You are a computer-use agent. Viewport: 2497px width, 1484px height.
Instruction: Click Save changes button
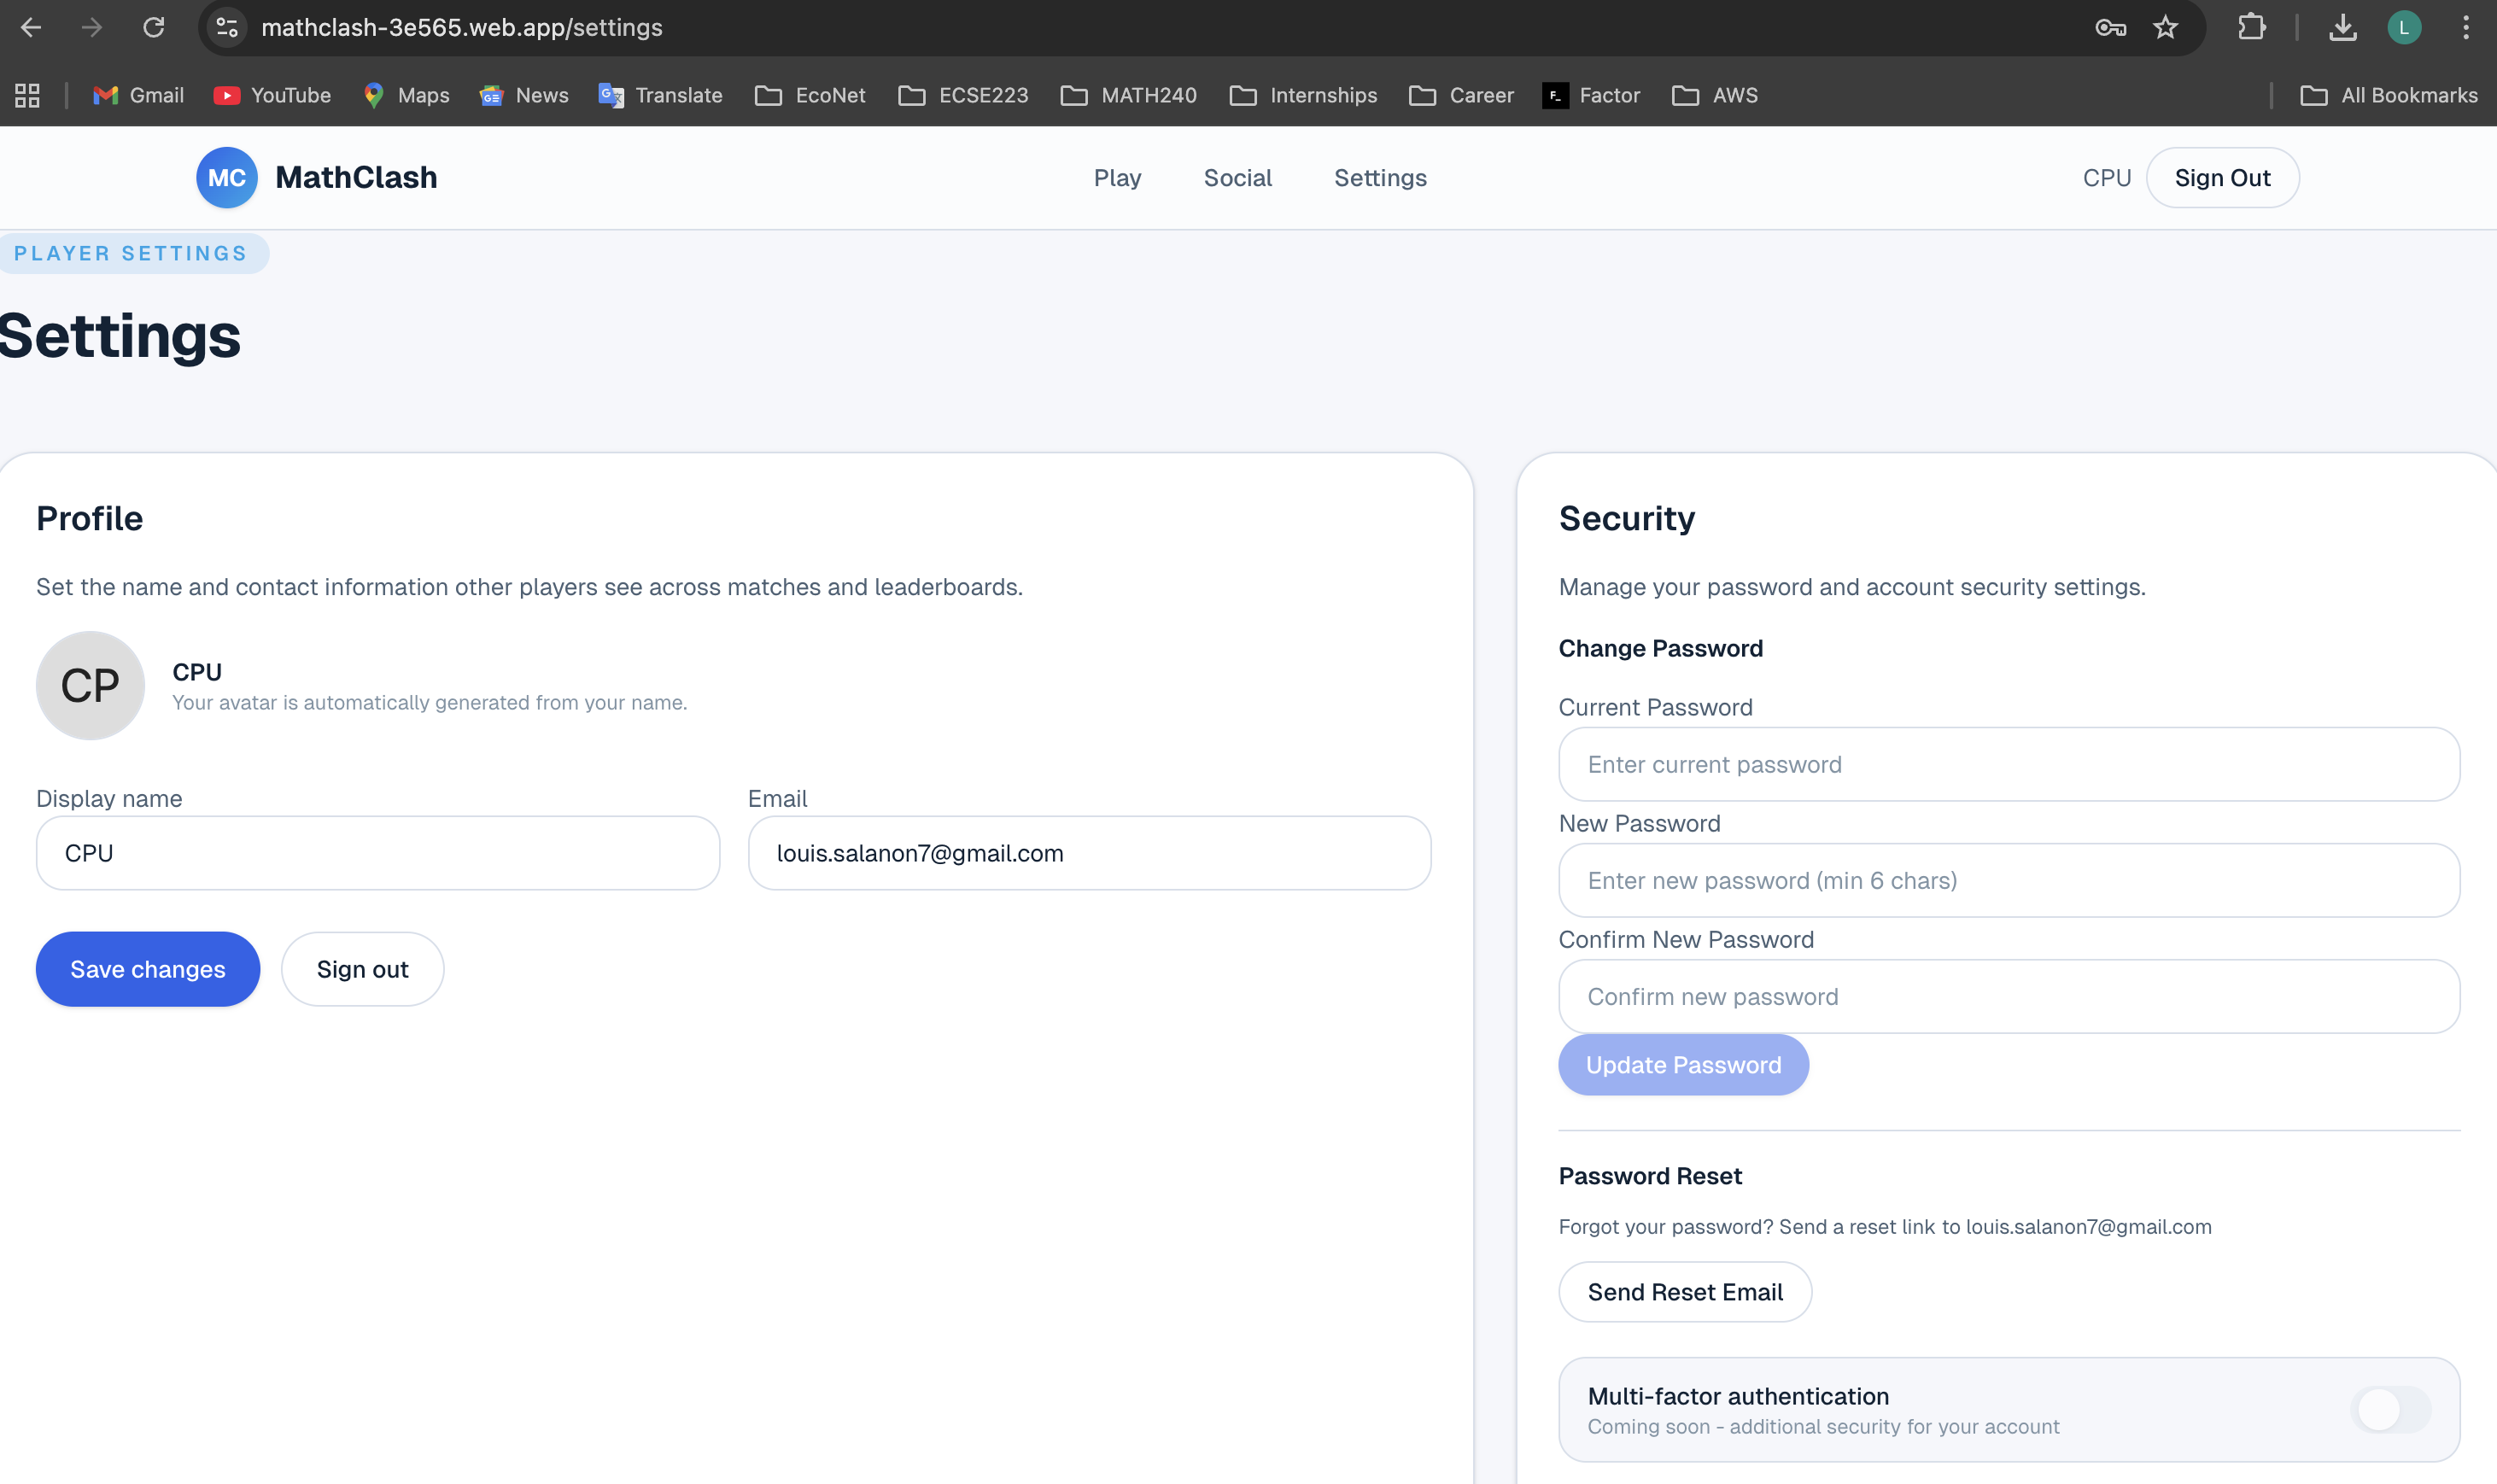(x=148, y=969)
